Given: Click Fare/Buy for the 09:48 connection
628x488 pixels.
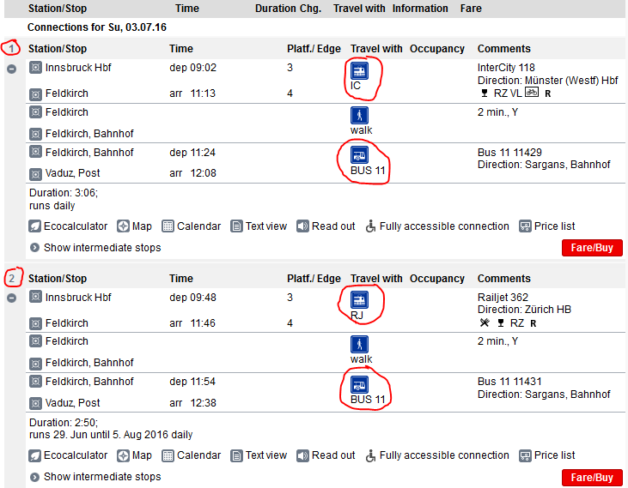Looking at the screenshot, I should pyautogui.click(x=592, y=478).
